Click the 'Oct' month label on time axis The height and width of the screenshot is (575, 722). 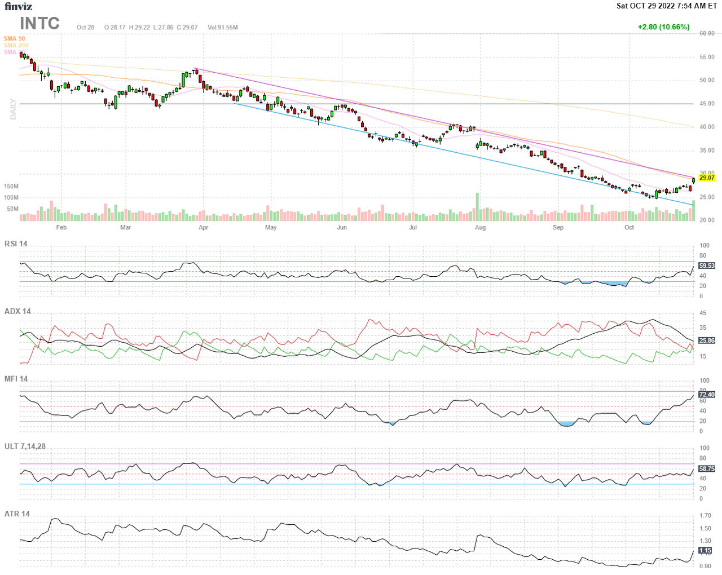[629, 227]
